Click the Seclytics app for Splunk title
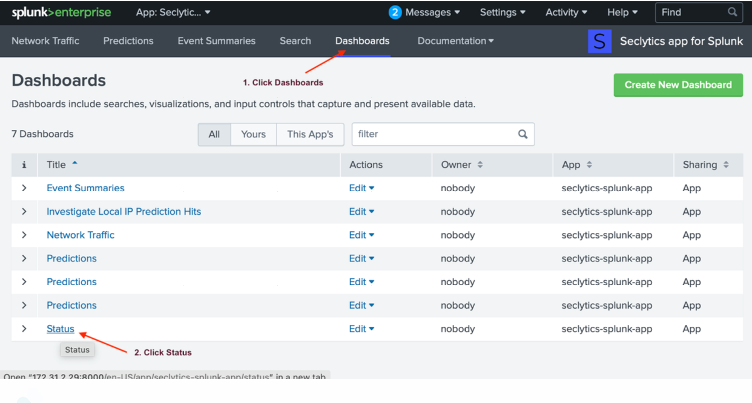This screenshot has width=752, height=403. click(x=681, y=41)
